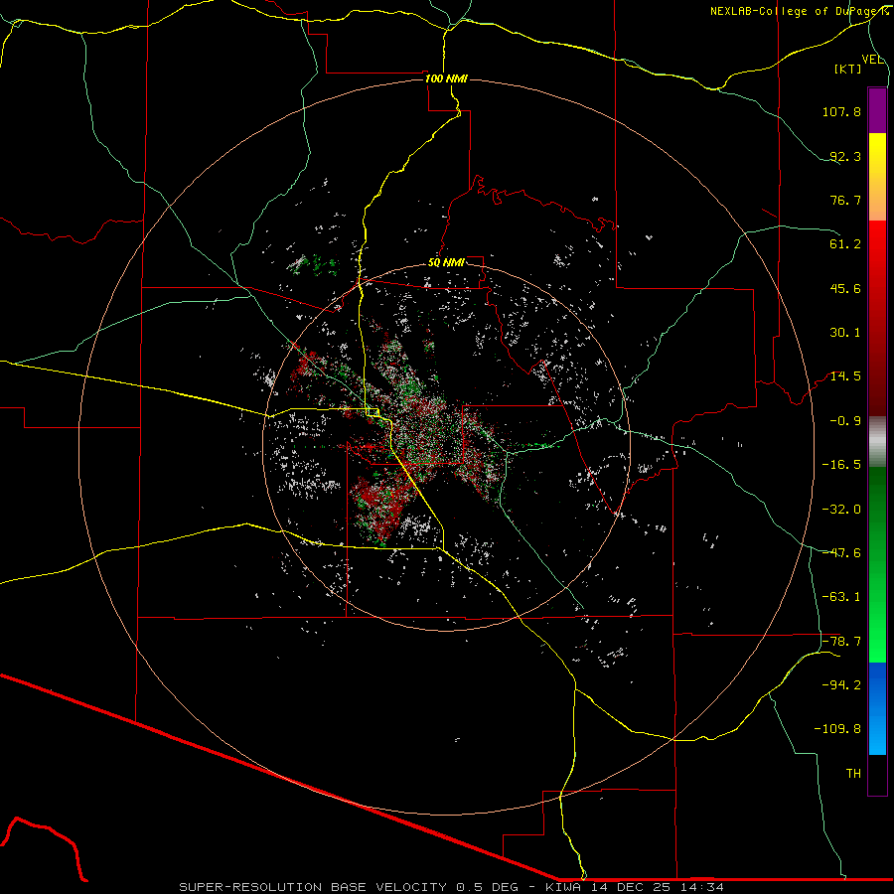Click the TH legend label
The height and width of the screenshot is (894, 894).
[853, 773]
